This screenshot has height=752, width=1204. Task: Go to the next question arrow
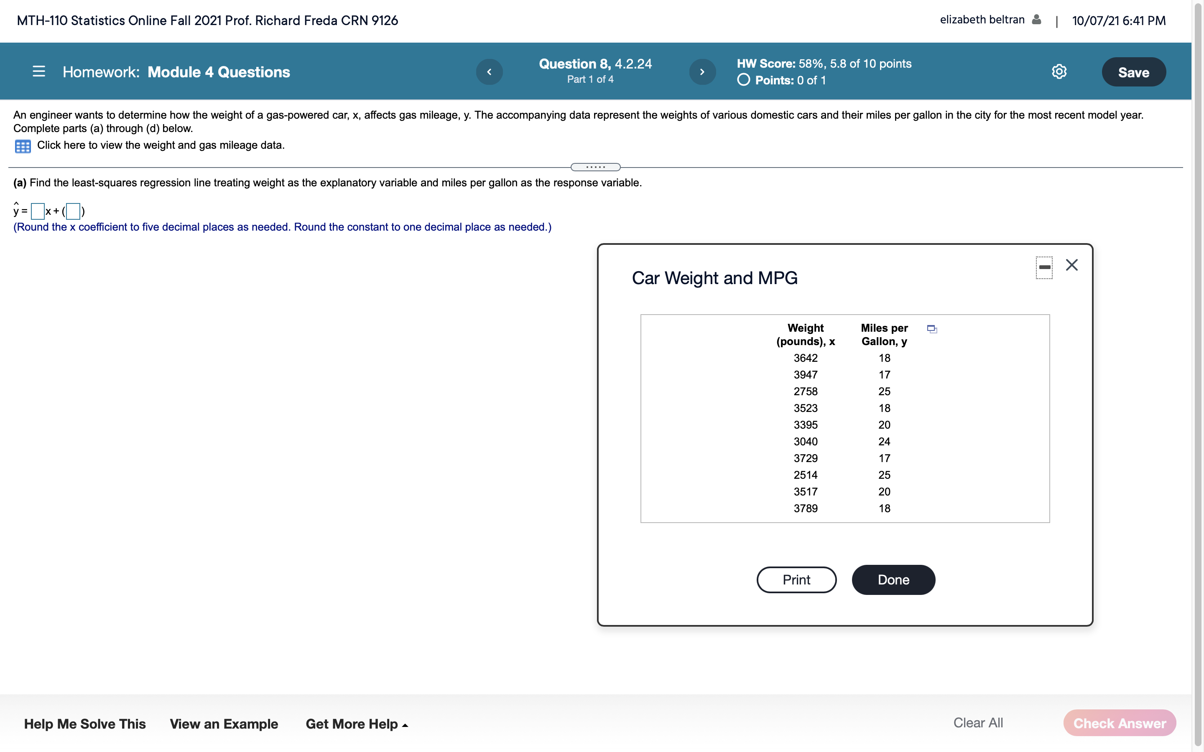point(702,72)
